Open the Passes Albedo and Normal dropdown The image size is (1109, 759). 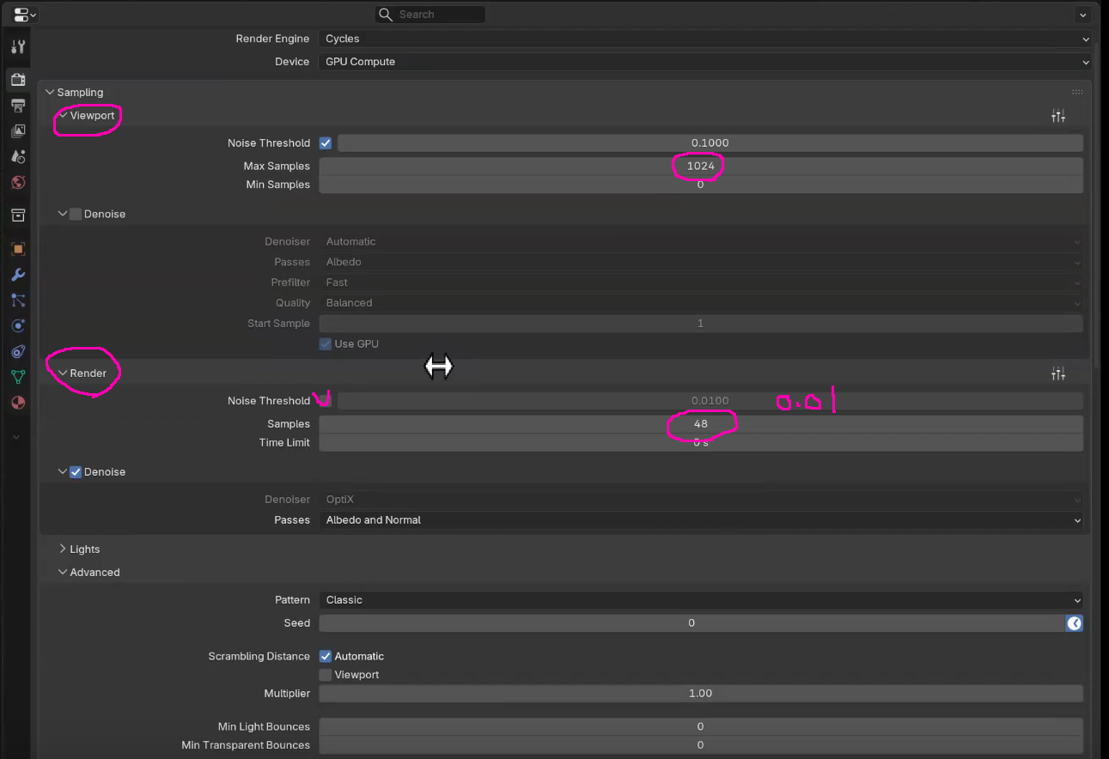tap(701, 520)
